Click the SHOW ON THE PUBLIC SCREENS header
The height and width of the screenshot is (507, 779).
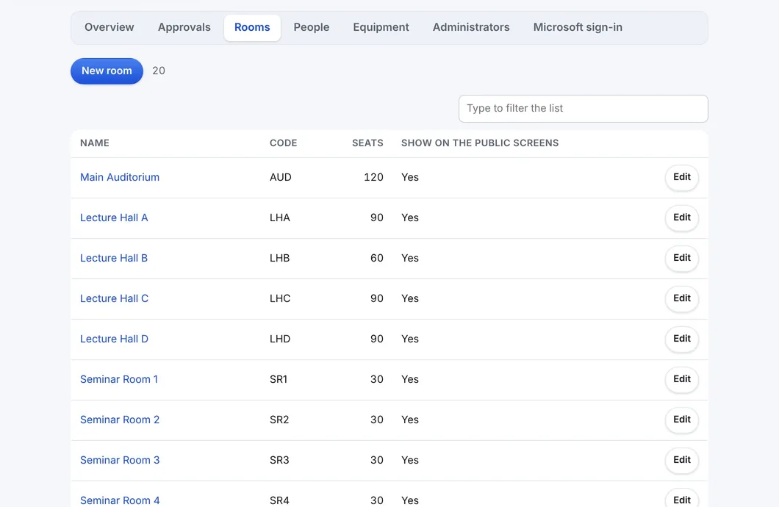[480, 143]
